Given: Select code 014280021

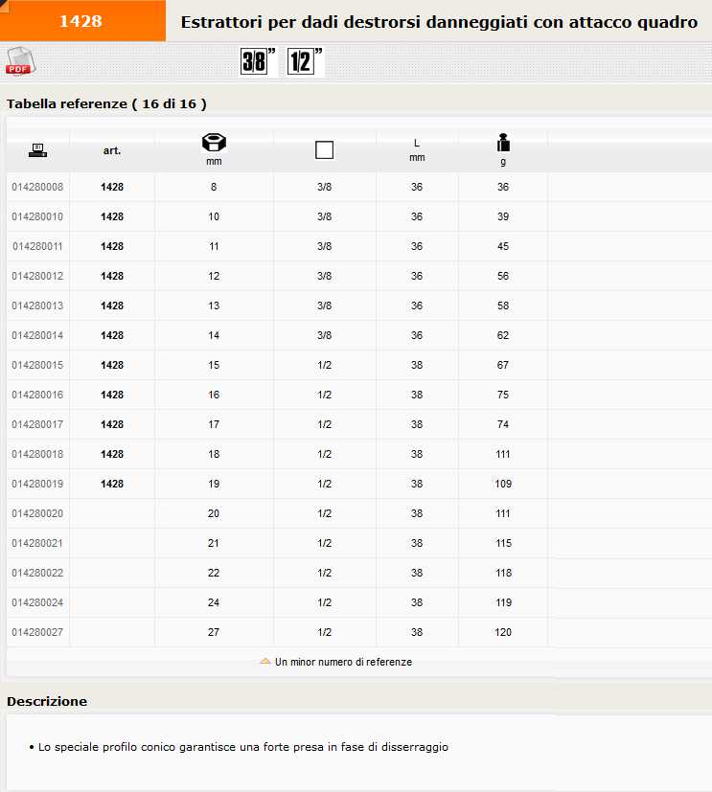Looking at the screenshot, I should 37,543.
